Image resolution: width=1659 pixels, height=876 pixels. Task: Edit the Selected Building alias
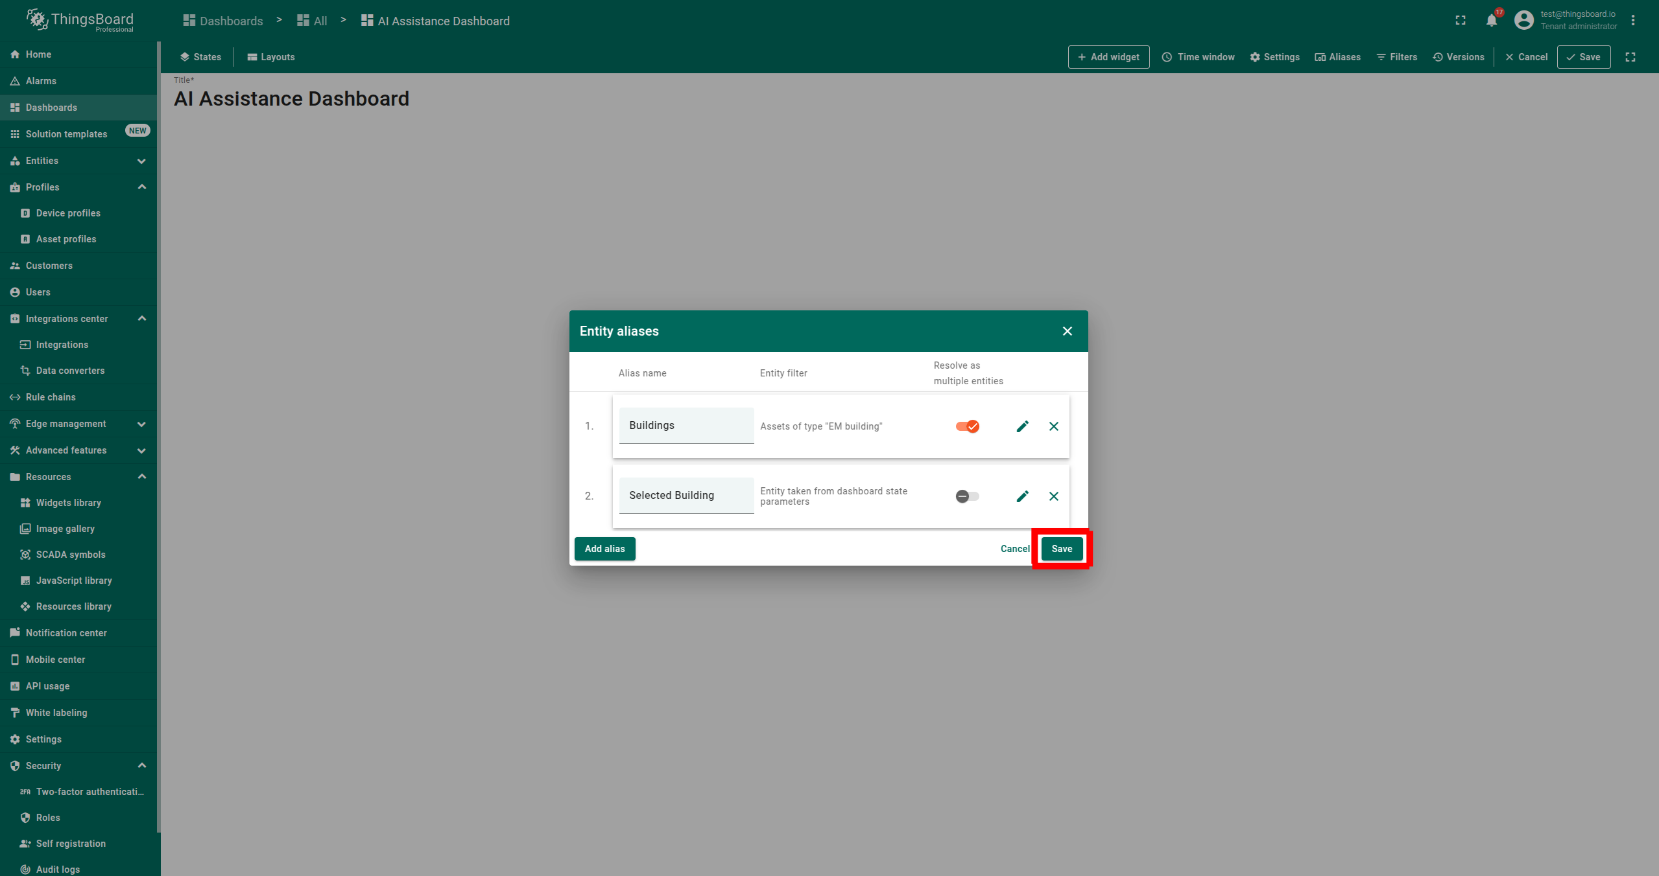coord(1022,496)
